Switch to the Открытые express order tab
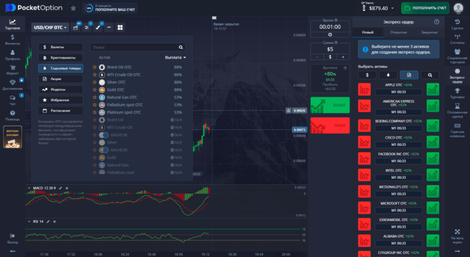Image resolution: width=470 pixels, height=257 pixels. point(398,32)
